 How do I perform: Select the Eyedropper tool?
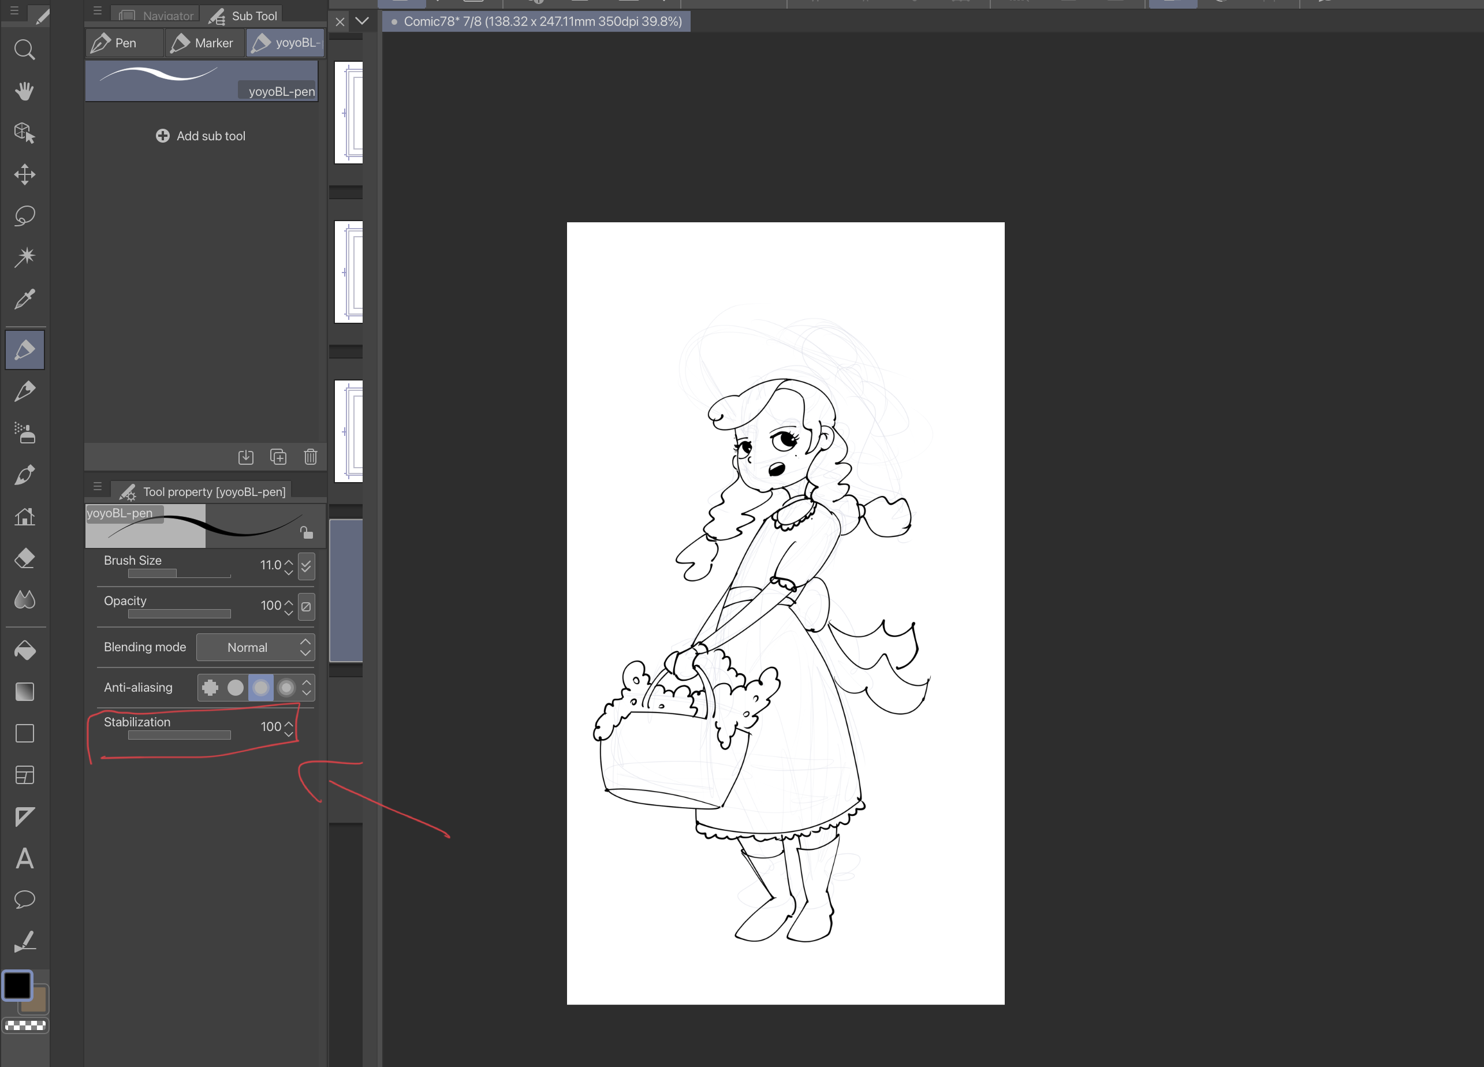24,299
